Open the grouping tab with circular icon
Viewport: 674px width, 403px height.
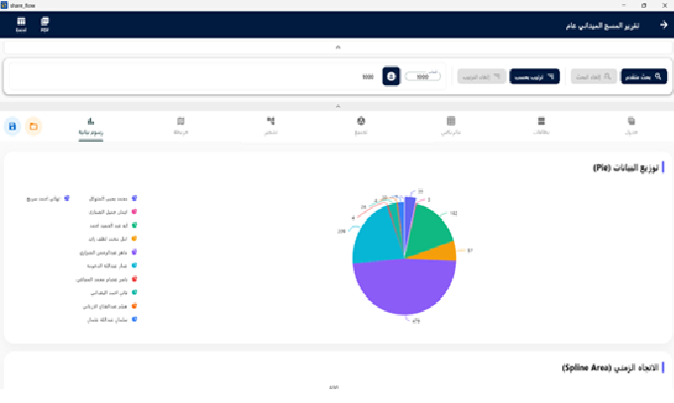pos(361,126)
